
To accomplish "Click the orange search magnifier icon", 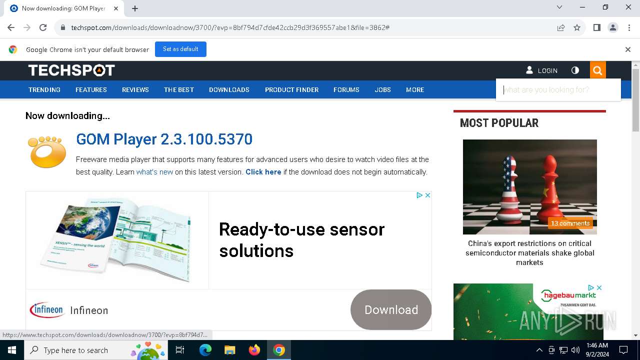I will click(597, 70).
